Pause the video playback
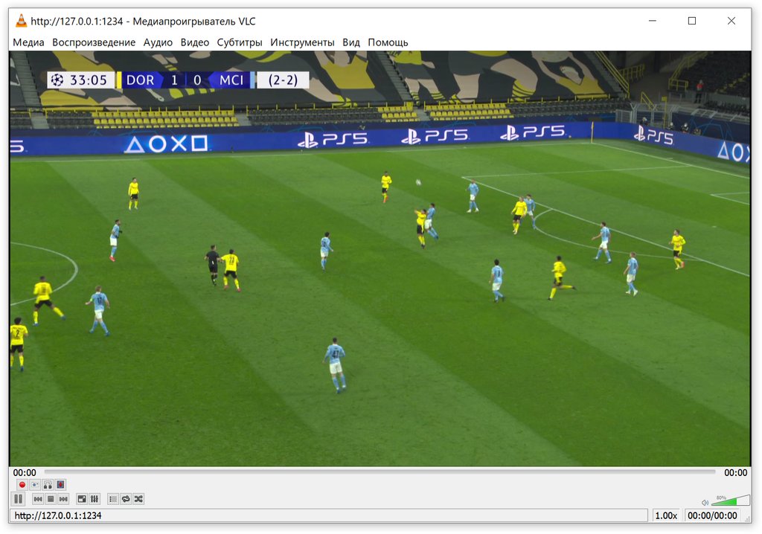Screen dimensions: 762x534 pos(19,499)
